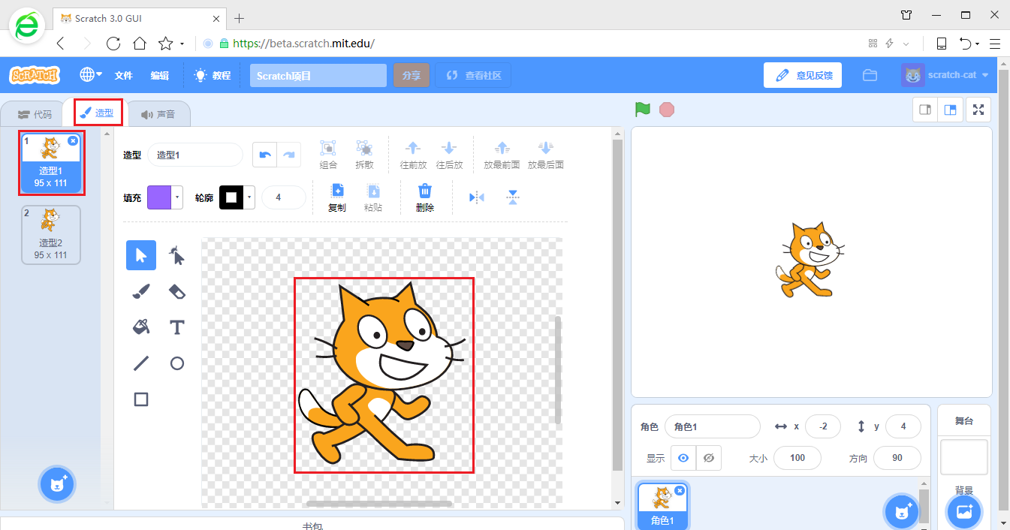Select the 造型1 costume thumbnail
Viewport: 1010px width, 530px height.
[51, 163]
